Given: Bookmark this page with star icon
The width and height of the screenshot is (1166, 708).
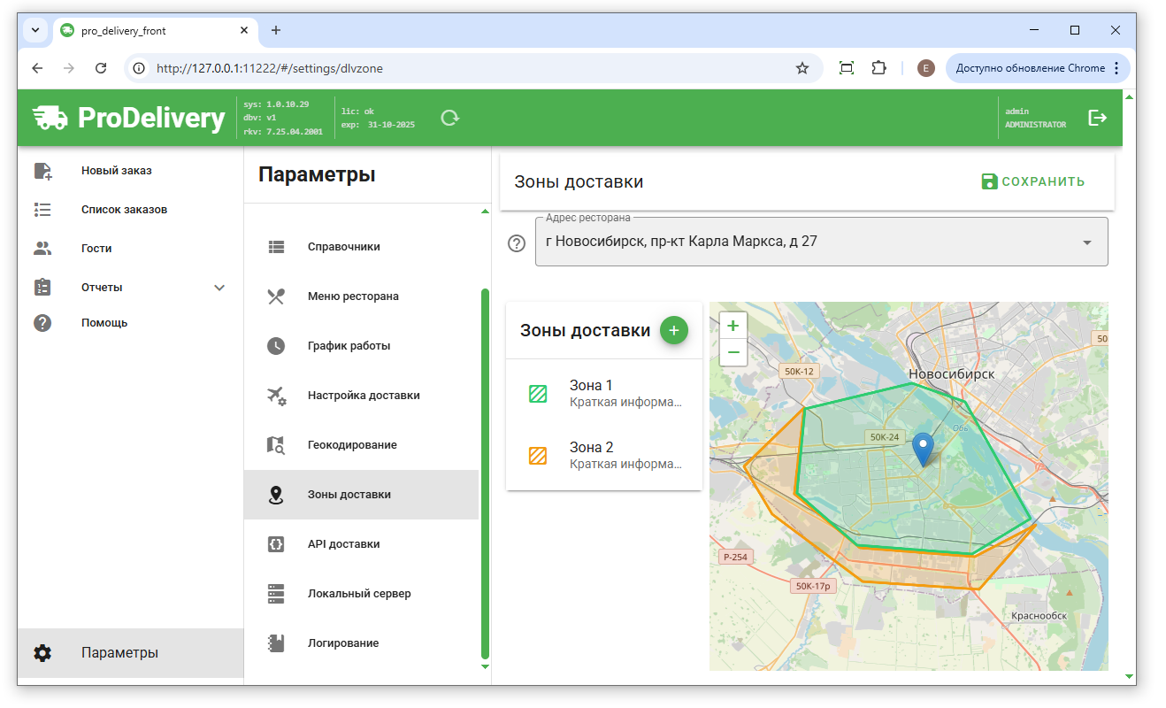Looking at the screenshot, I should (802, 68).
